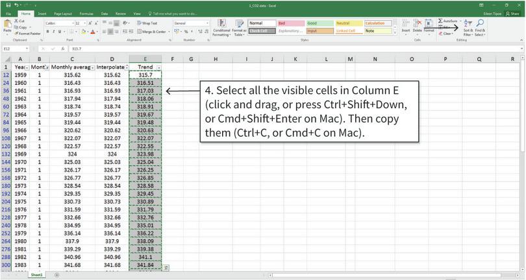This screenshot has width=526, height=280.
Task: Switch to the Data tab
Action: coord(105,14)
